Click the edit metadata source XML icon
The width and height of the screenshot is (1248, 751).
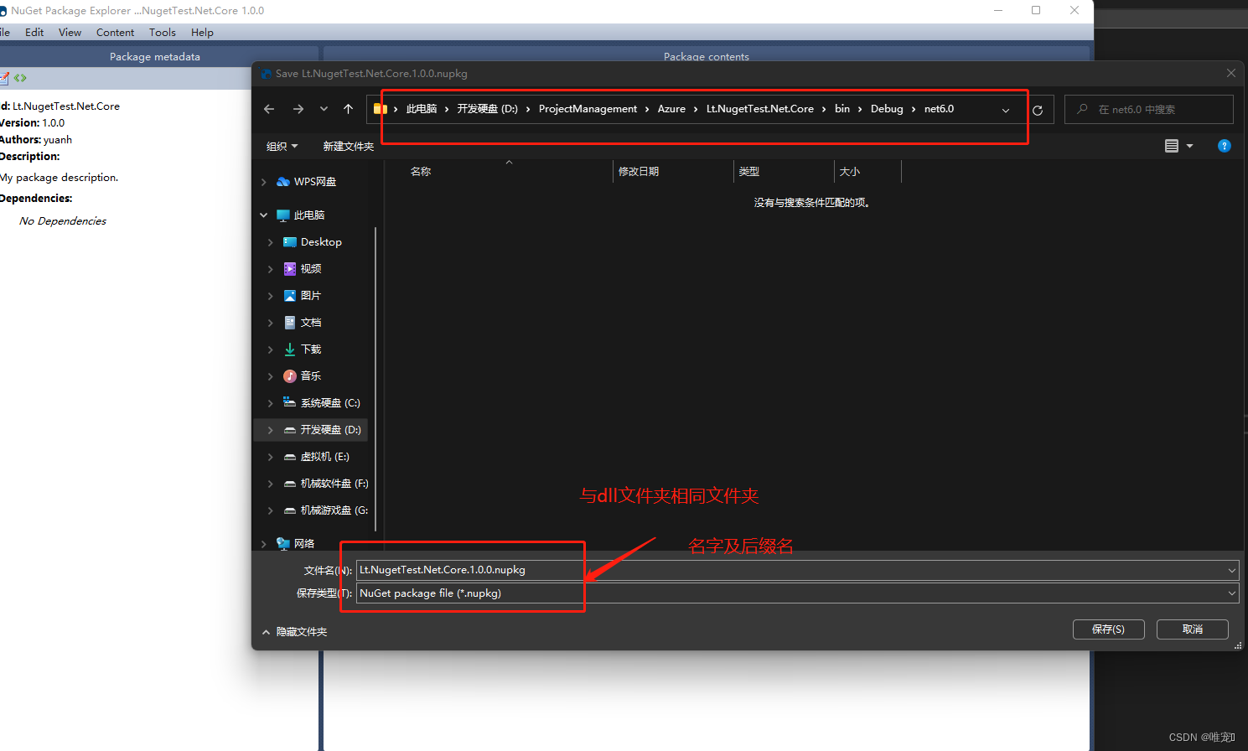[x=20, y=78]
